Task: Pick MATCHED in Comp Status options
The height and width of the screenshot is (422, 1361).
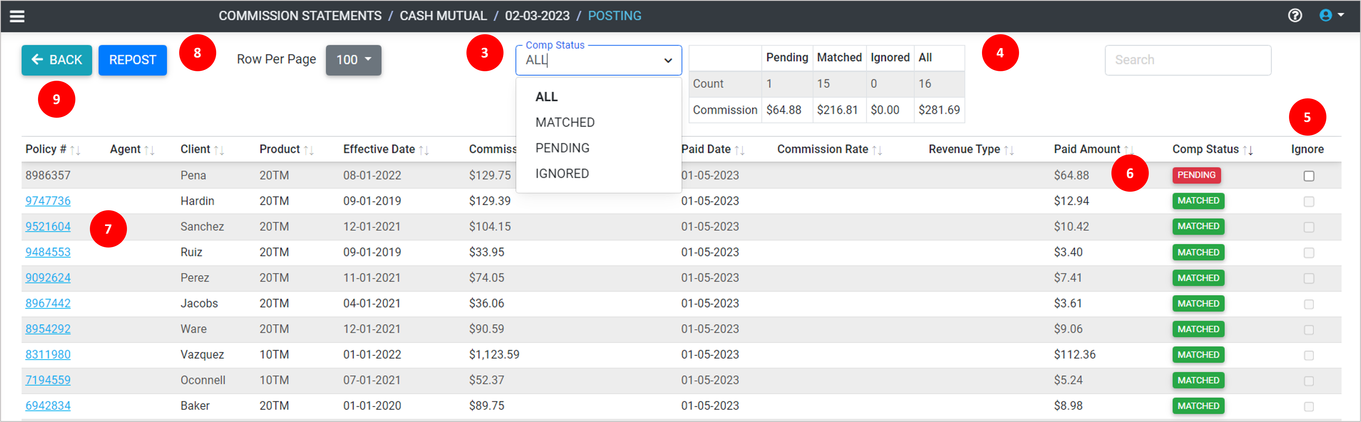Action: pos(565,122)
